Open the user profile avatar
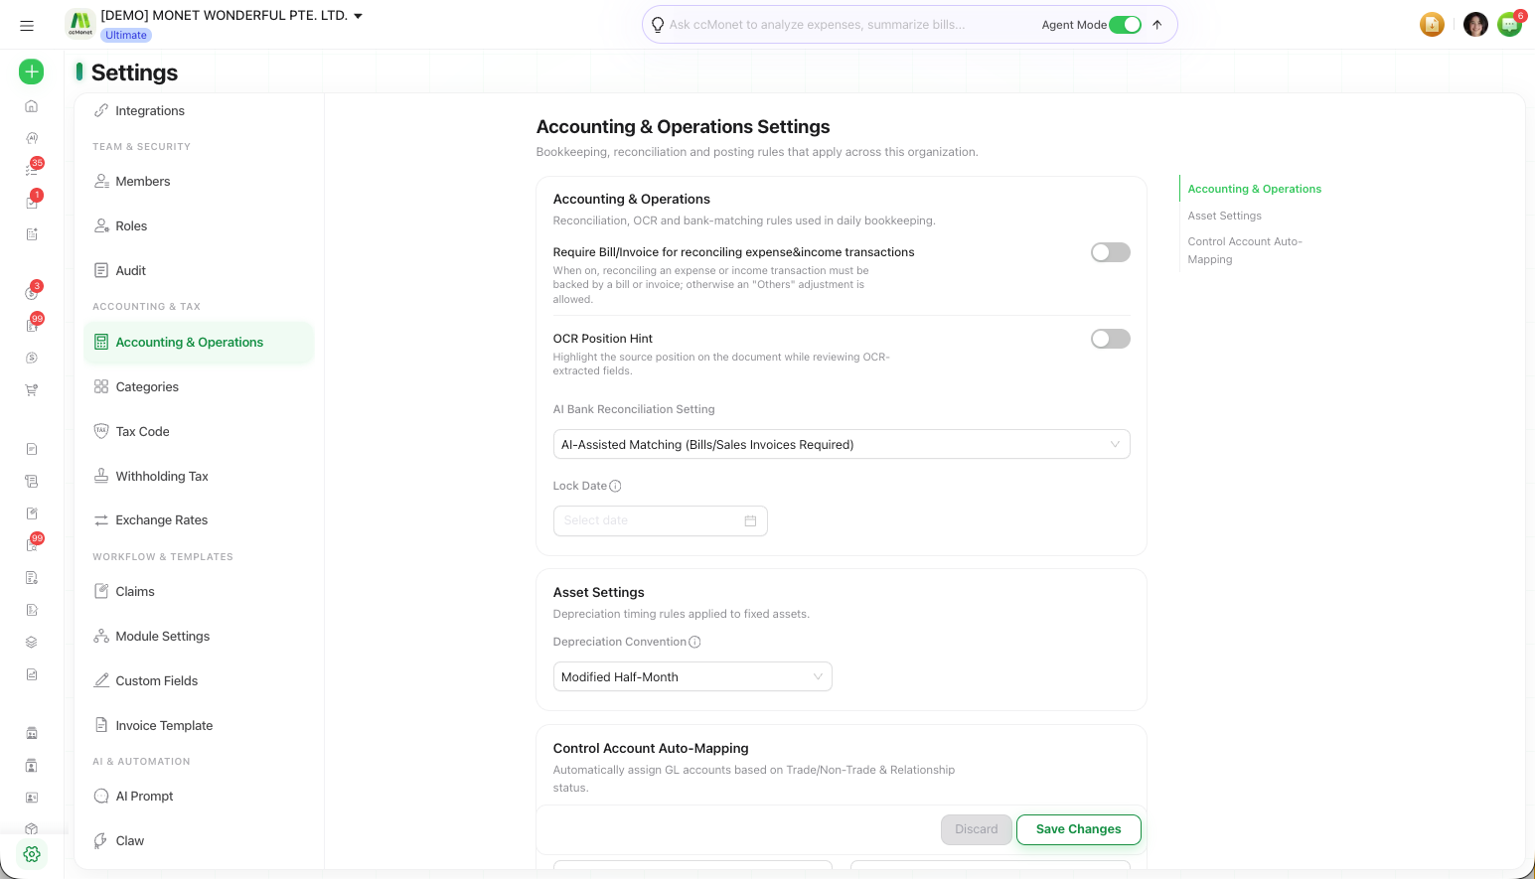This screenshot has height=879, width=1535. [x=1475, y=25]
